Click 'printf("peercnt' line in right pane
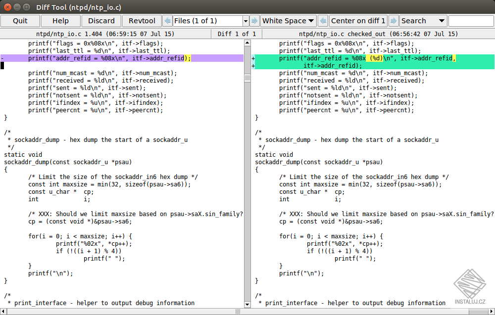Image resolution: width=495 pixels, height=315 pixels. (346, 110)
